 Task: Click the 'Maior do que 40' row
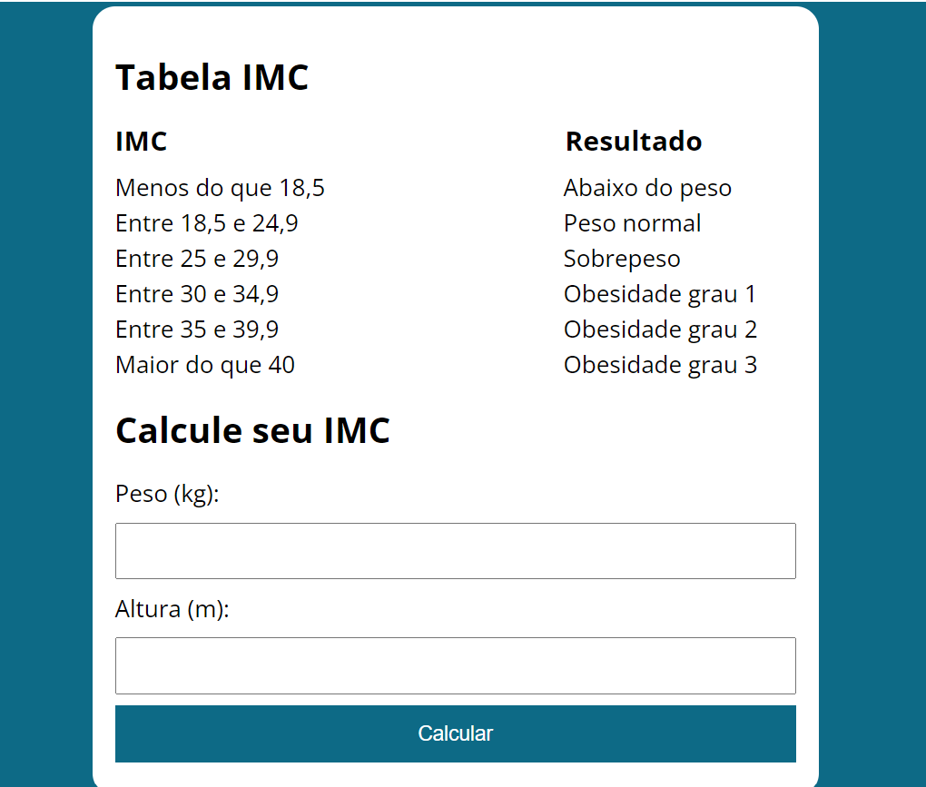pos(204,365)
